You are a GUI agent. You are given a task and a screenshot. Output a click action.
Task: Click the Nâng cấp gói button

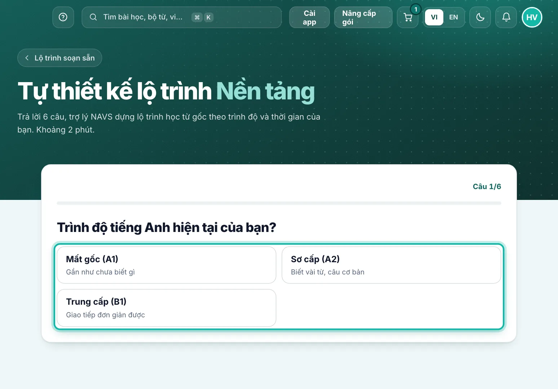[x=363, y=17]
